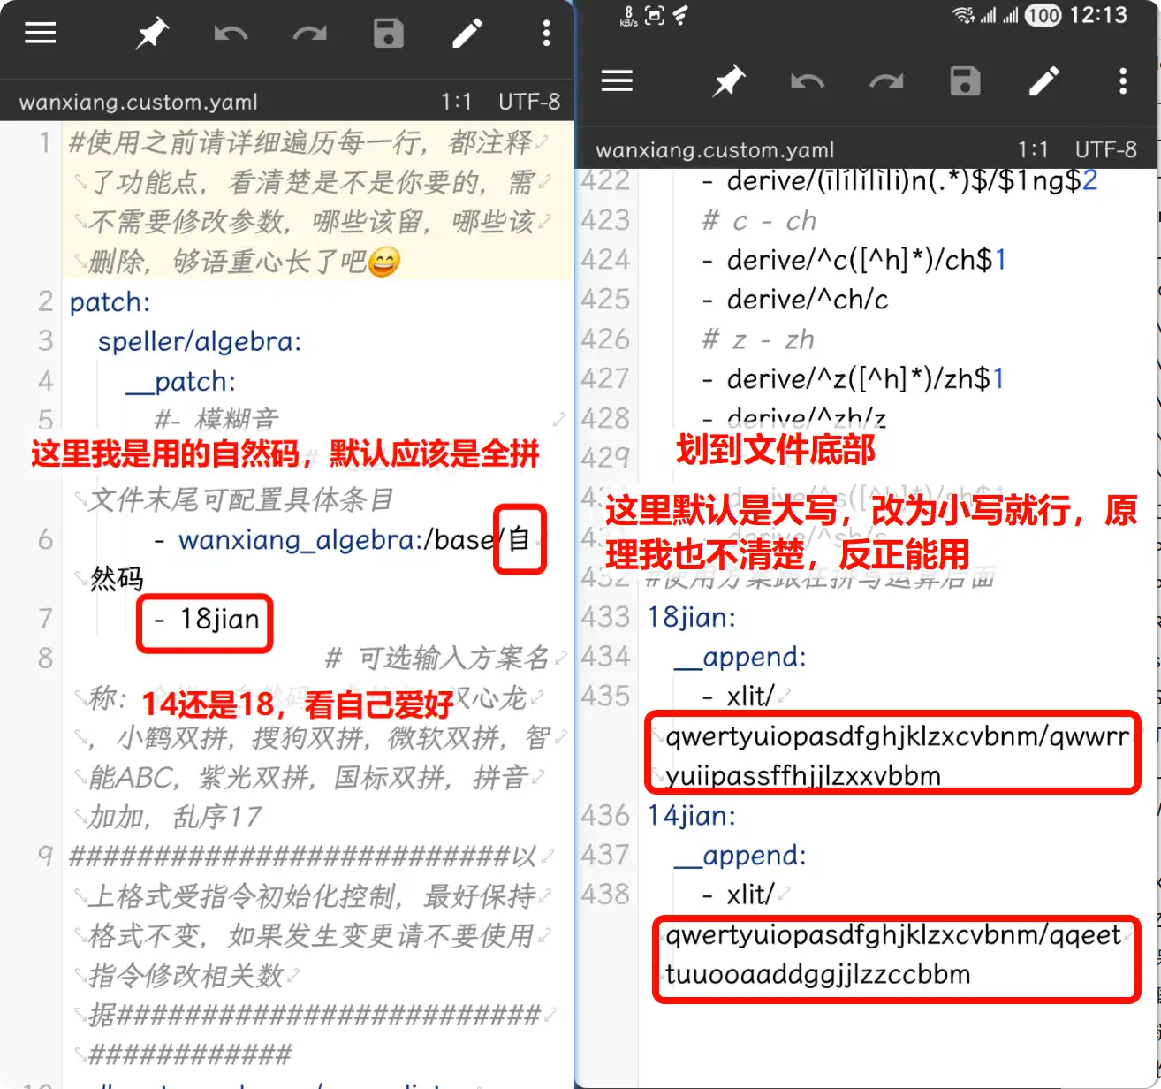Select UTF-8 encoding label in left editor
Viewport: 1161px width, 1089px height.
pyautogui.click(x=528, y=102)
